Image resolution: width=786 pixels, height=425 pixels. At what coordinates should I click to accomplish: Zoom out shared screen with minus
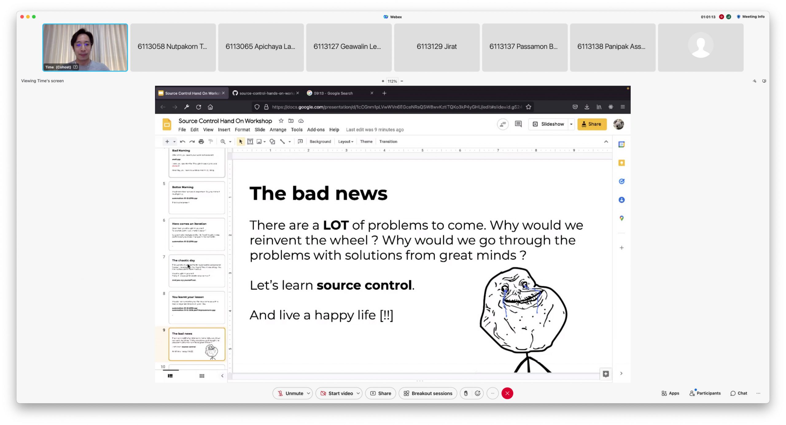[402, 81]
